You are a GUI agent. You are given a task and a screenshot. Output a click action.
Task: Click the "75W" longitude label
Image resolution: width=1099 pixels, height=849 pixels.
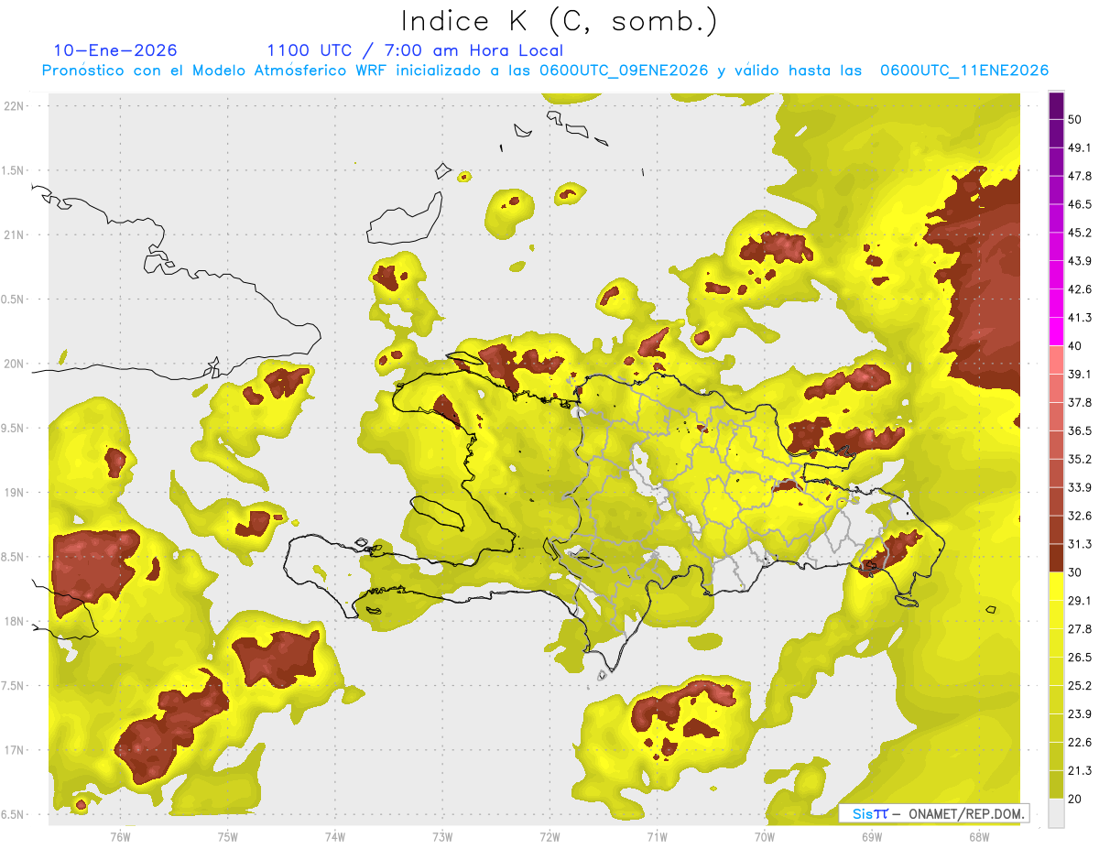click(227, 836)
